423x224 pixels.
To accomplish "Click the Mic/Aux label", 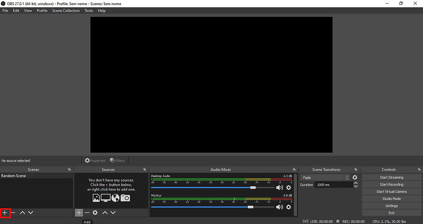I will click(x=156, y=195).
